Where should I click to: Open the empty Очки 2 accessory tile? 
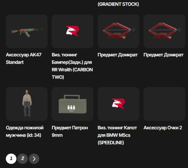pyautogui.click(x=164, y=104)
